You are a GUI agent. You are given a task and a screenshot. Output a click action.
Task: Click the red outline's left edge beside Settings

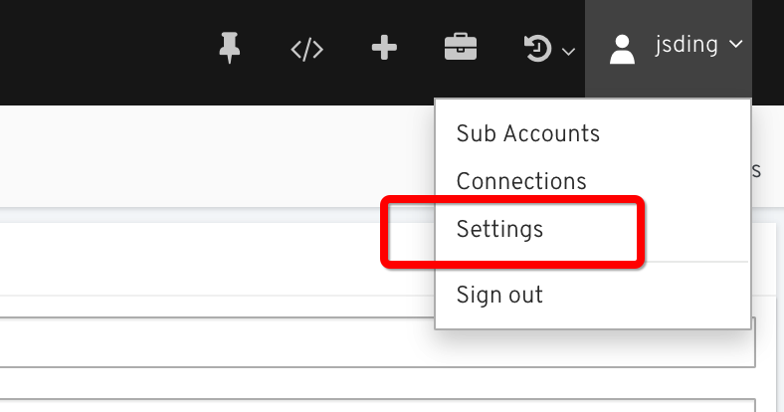384,232
